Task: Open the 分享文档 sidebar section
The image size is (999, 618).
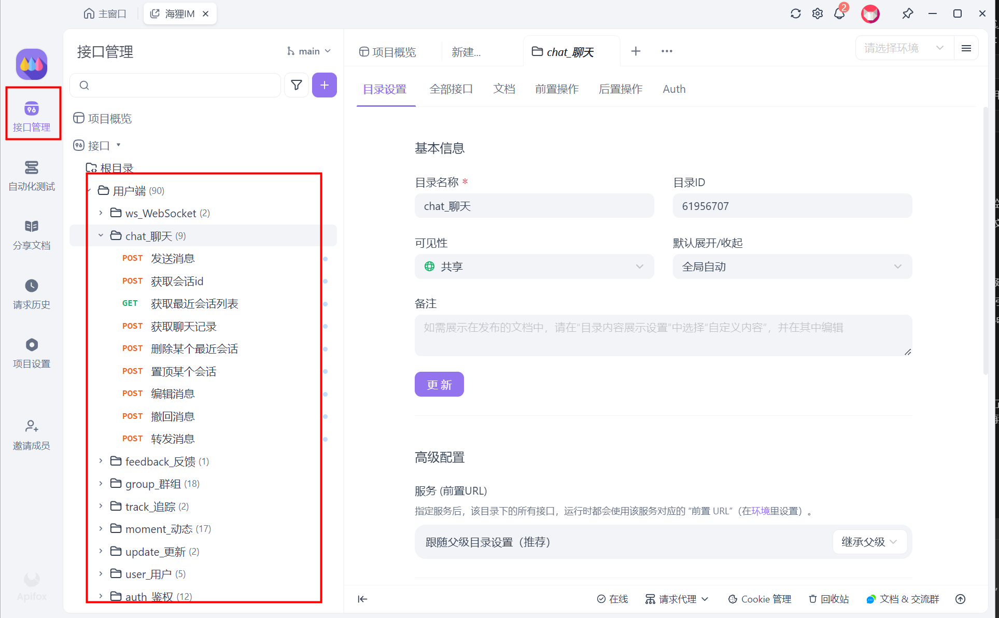Action: (32, 235)
